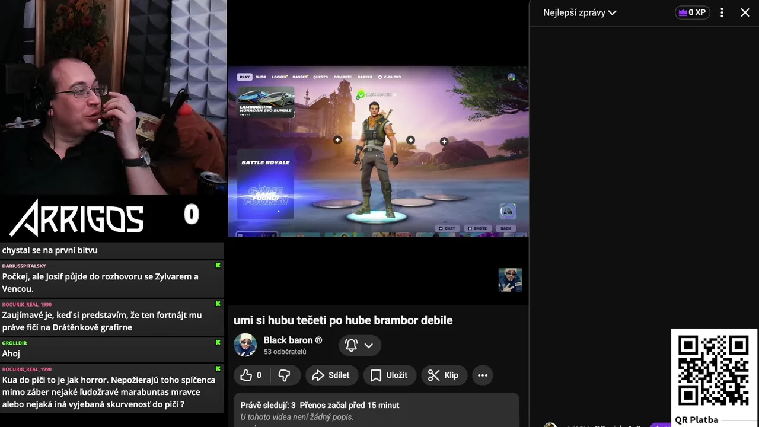Open Black baron channel avatar
The width and height of the screenshot is (759, 427).
pos(245,345)
